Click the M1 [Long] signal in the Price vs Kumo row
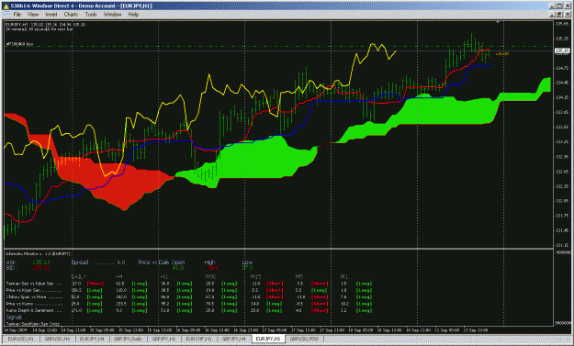 tap(364, 304)
